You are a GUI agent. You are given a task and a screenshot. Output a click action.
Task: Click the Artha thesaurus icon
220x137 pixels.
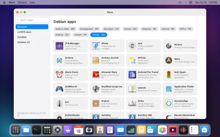tap(132, 104)
